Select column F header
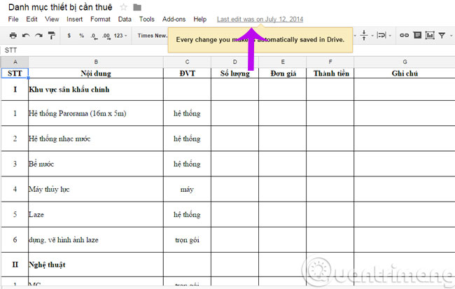 (x=330, y=62)
